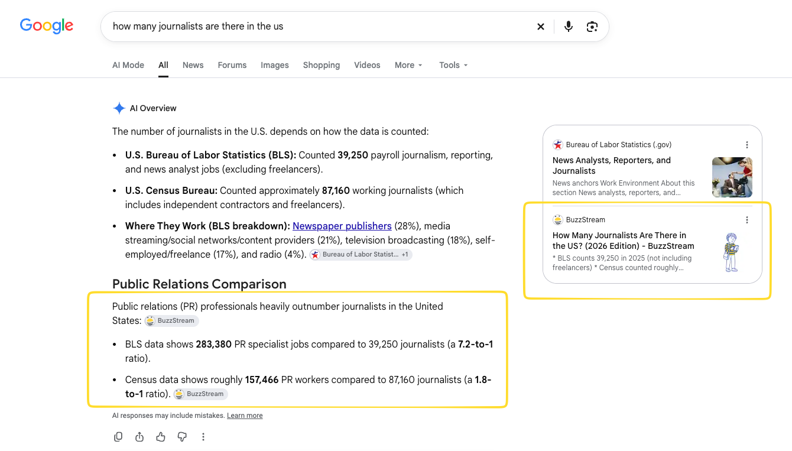Open the Shopping tab
The width and height of the screenshot is (792, 451).
(x=322, y=65)
